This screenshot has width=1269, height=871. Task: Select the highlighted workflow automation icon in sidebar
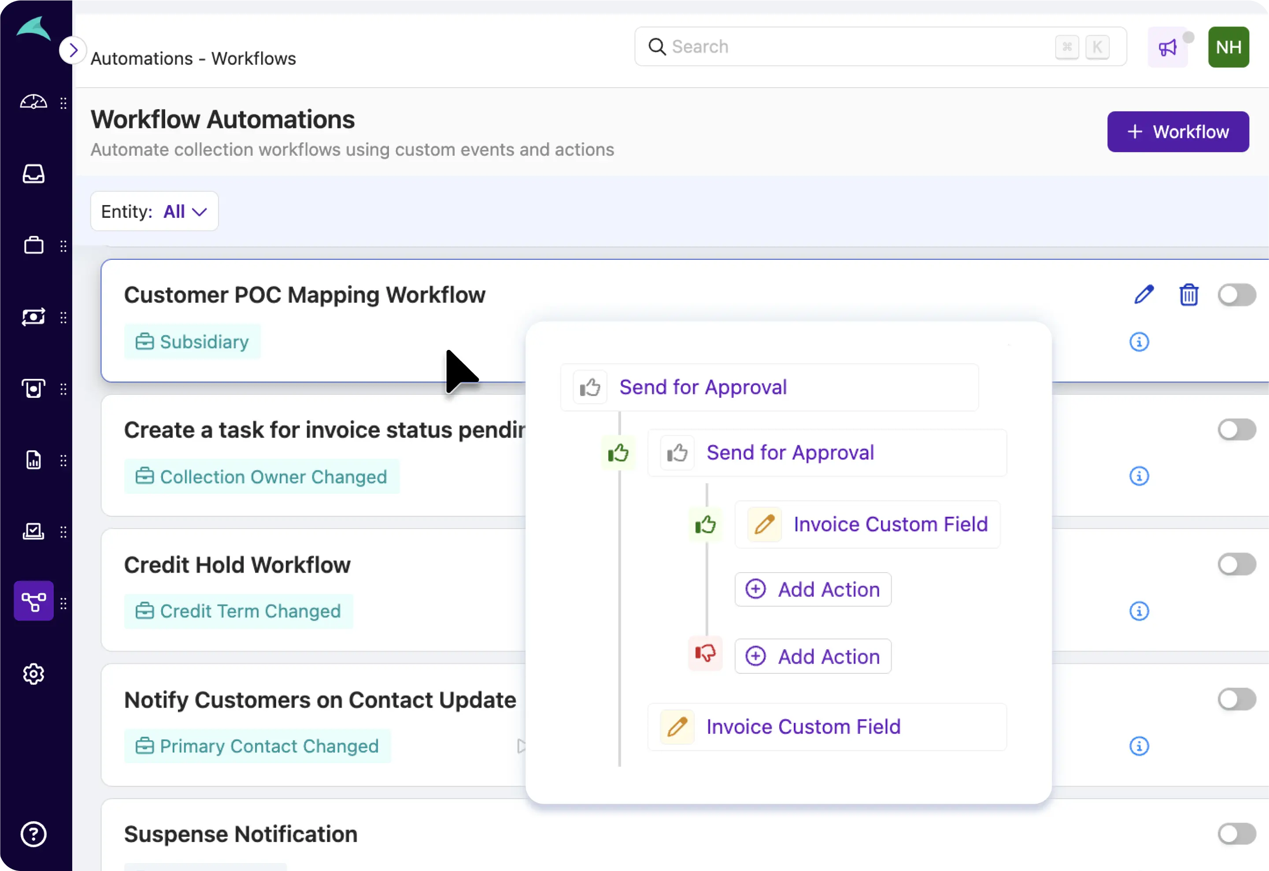coord(33,601)
